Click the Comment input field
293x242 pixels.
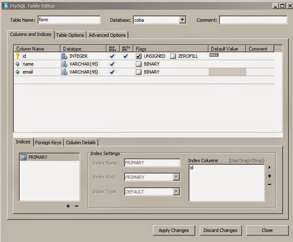coord(253,20)
